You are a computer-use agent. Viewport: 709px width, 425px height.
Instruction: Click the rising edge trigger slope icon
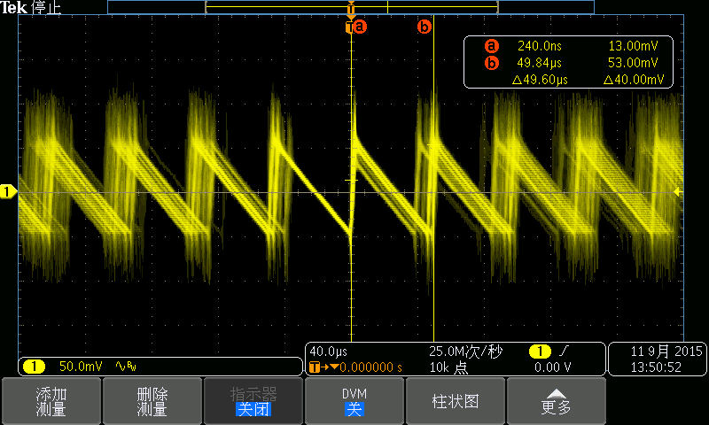[x=564, y=351]
